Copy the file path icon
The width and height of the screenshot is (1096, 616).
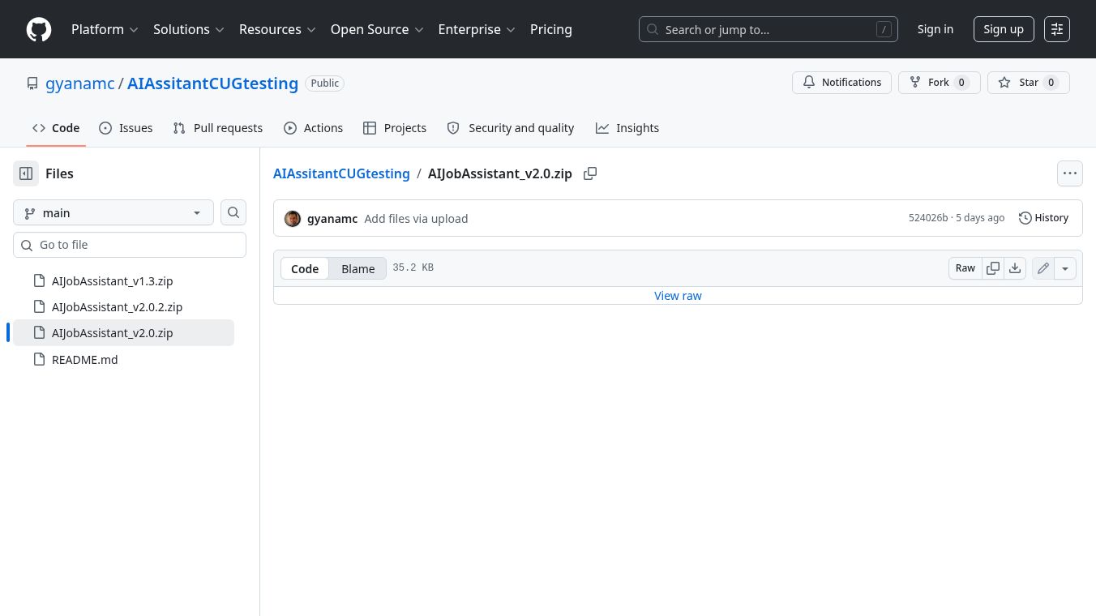tap(590, 173)
